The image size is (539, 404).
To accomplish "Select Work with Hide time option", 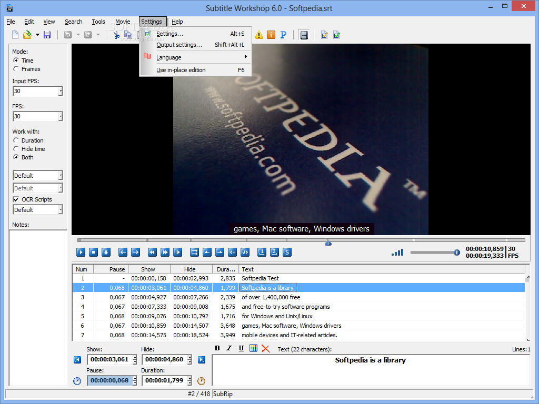I will pyautogui.click(x=16, y=149).
